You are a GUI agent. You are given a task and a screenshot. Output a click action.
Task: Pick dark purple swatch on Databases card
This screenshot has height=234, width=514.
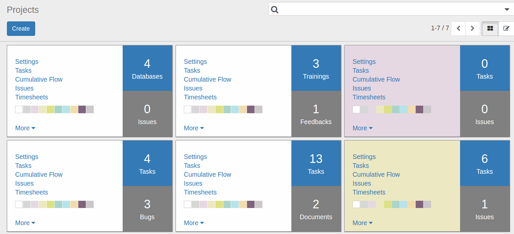pyautogui.click(x=82, y=109)
